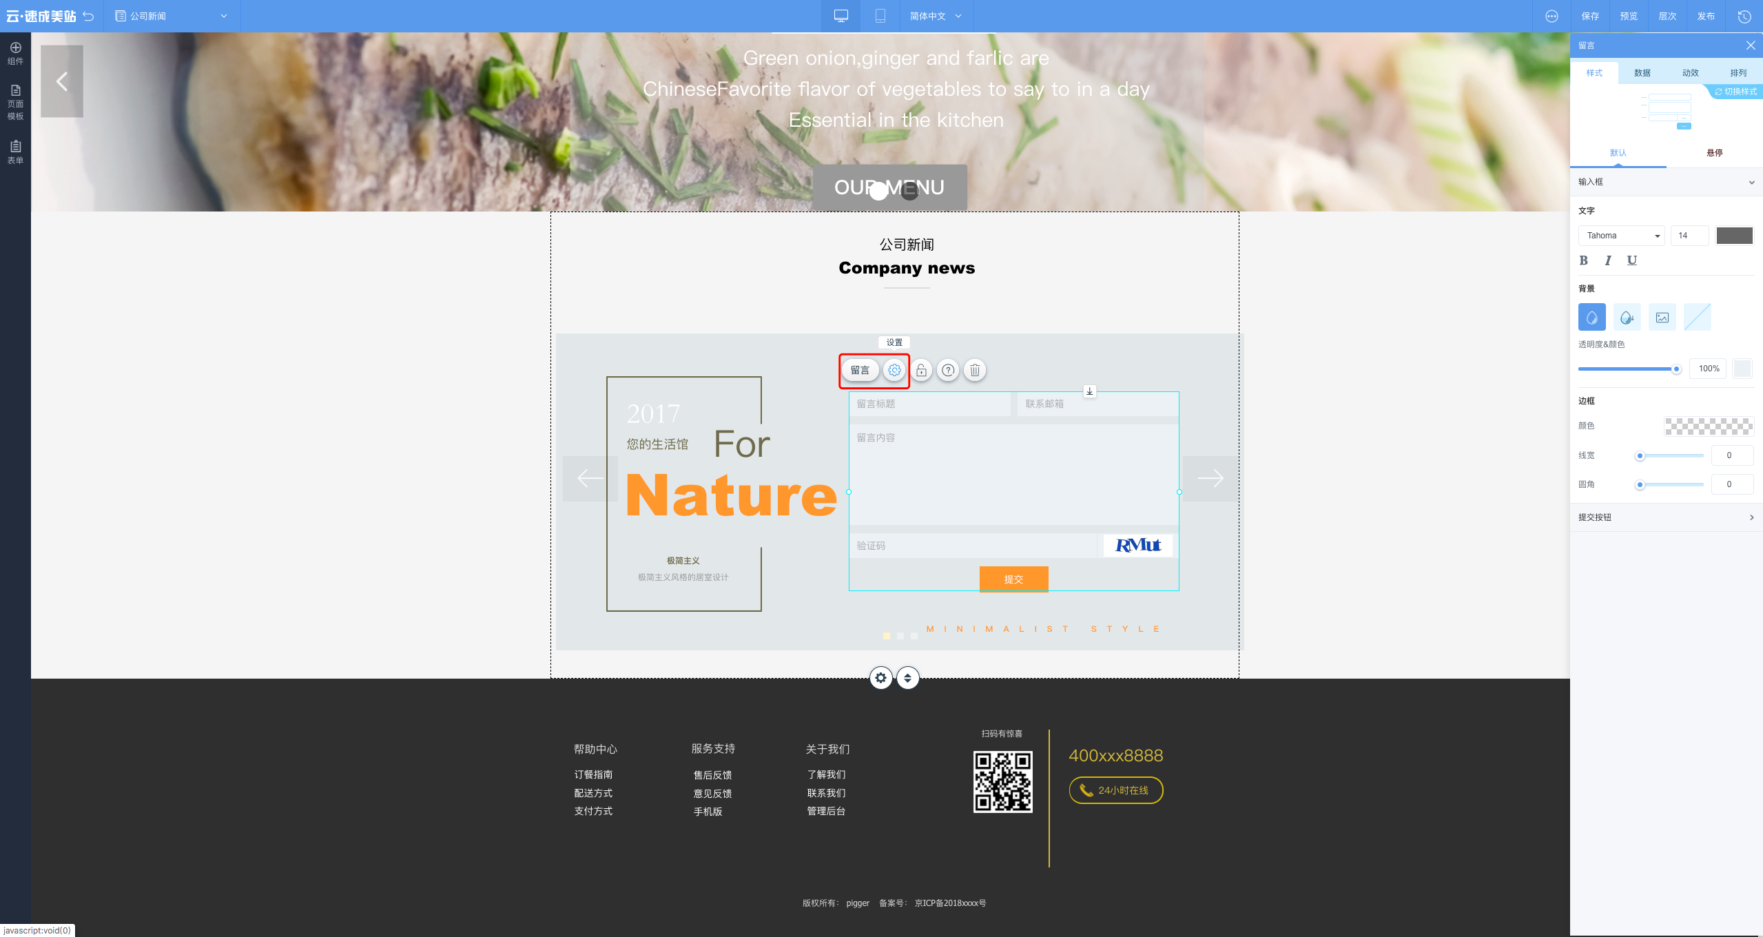Click the lock icon on component toolbar
Screen dimensions: 1763x937
[921, 370]
